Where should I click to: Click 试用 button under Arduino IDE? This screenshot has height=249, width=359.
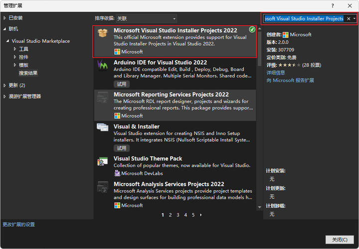[122, 84]
